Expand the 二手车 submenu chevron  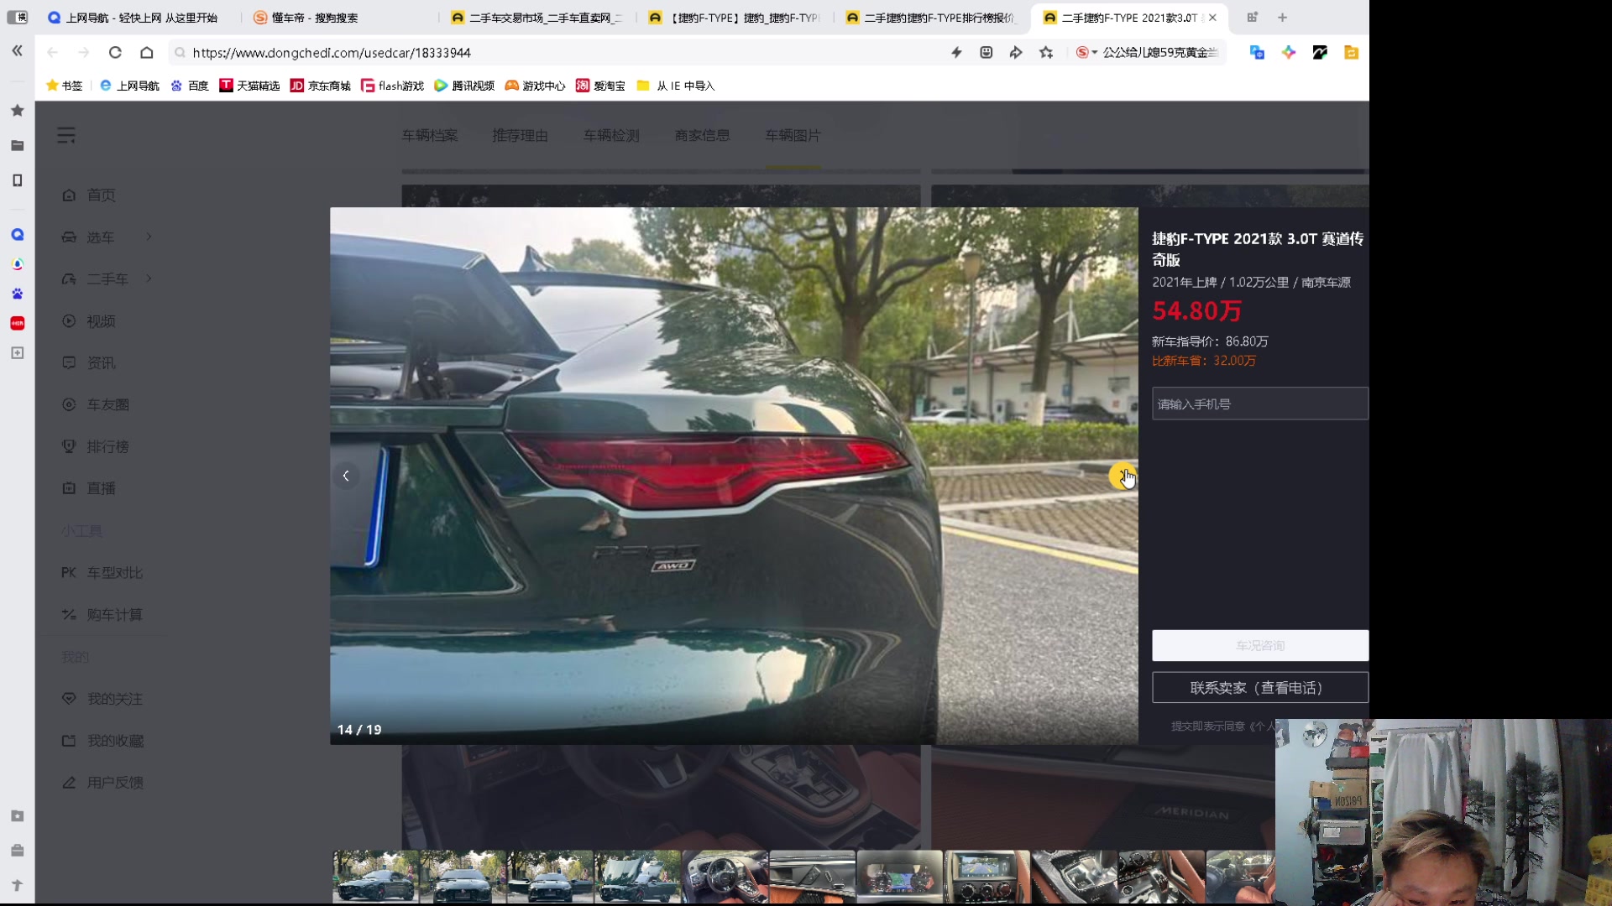point(149,279)
